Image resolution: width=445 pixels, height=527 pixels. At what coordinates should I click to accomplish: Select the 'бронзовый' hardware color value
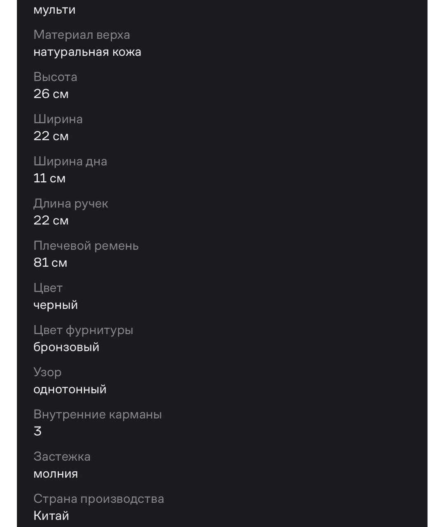pyautogui.click(x=66, y=347)
